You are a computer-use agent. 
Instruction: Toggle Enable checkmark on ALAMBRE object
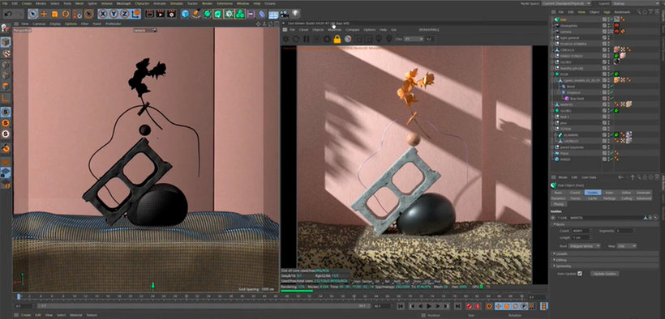[x=611, y=134]
